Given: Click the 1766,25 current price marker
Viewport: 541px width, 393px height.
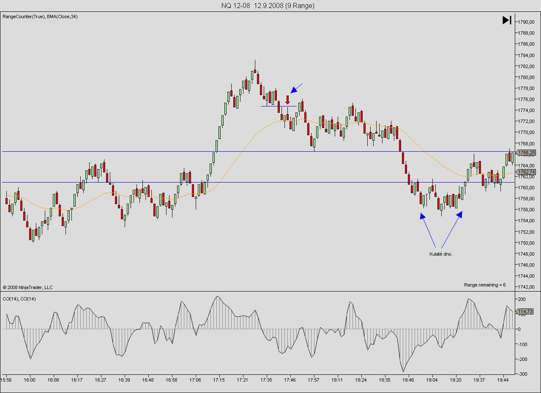Looking at the screenshot, I should [x=527, y=153].
